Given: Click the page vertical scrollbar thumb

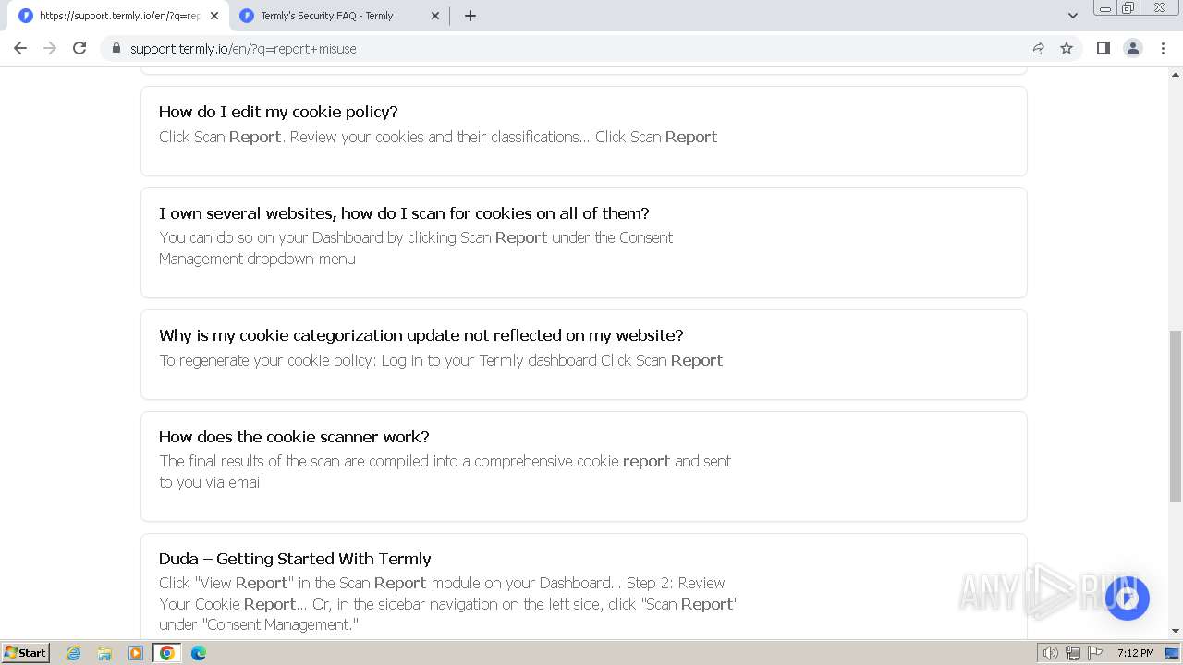Looking at the screenshot, I should (1176, 416).
